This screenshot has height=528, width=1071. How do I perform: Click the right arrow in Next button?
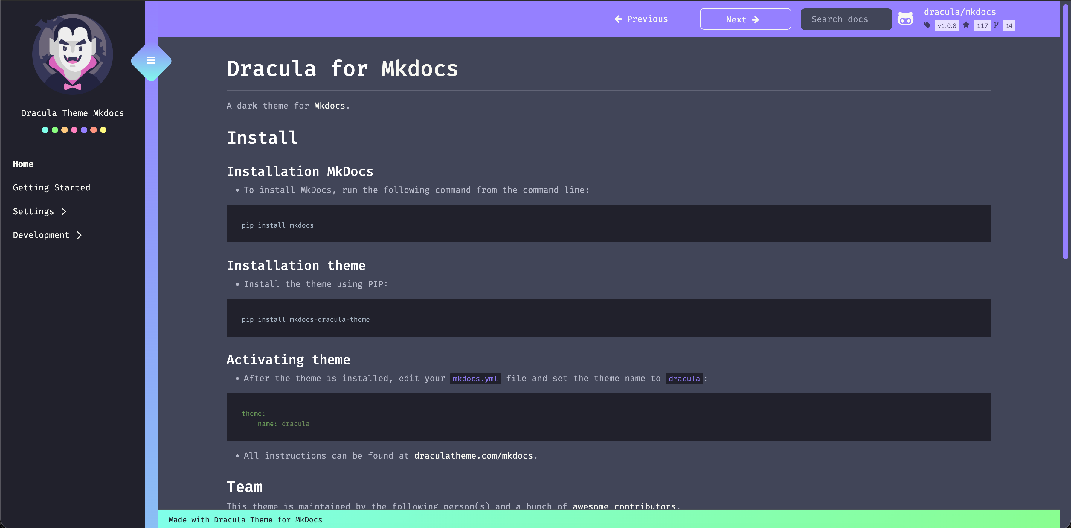click(756, 19)
